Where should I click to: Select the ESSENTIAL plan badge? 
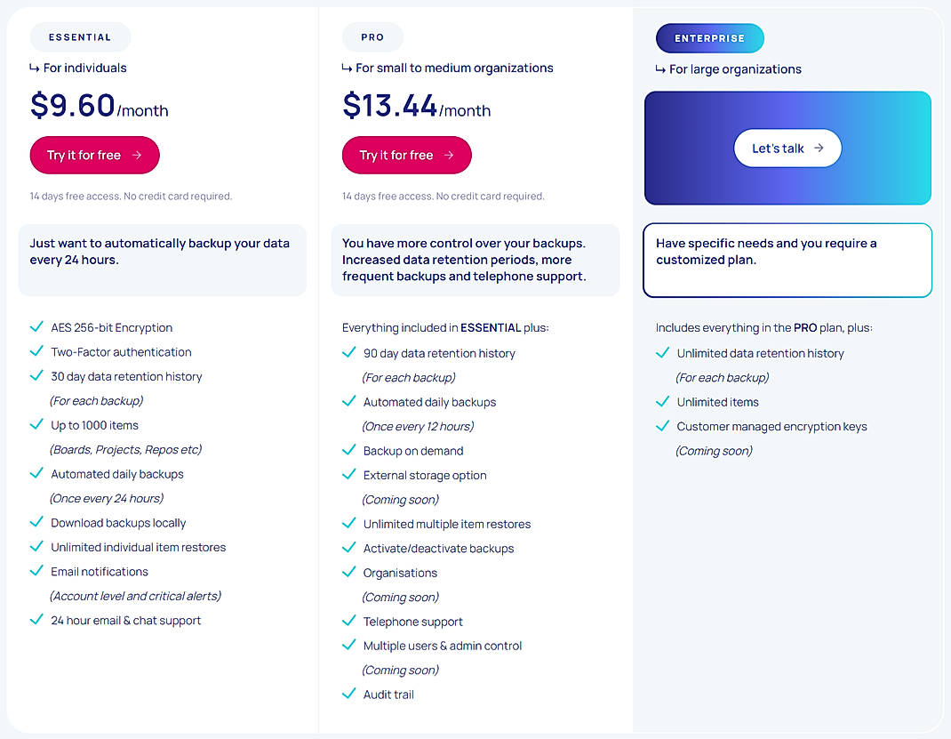click(x=80, y=36)
